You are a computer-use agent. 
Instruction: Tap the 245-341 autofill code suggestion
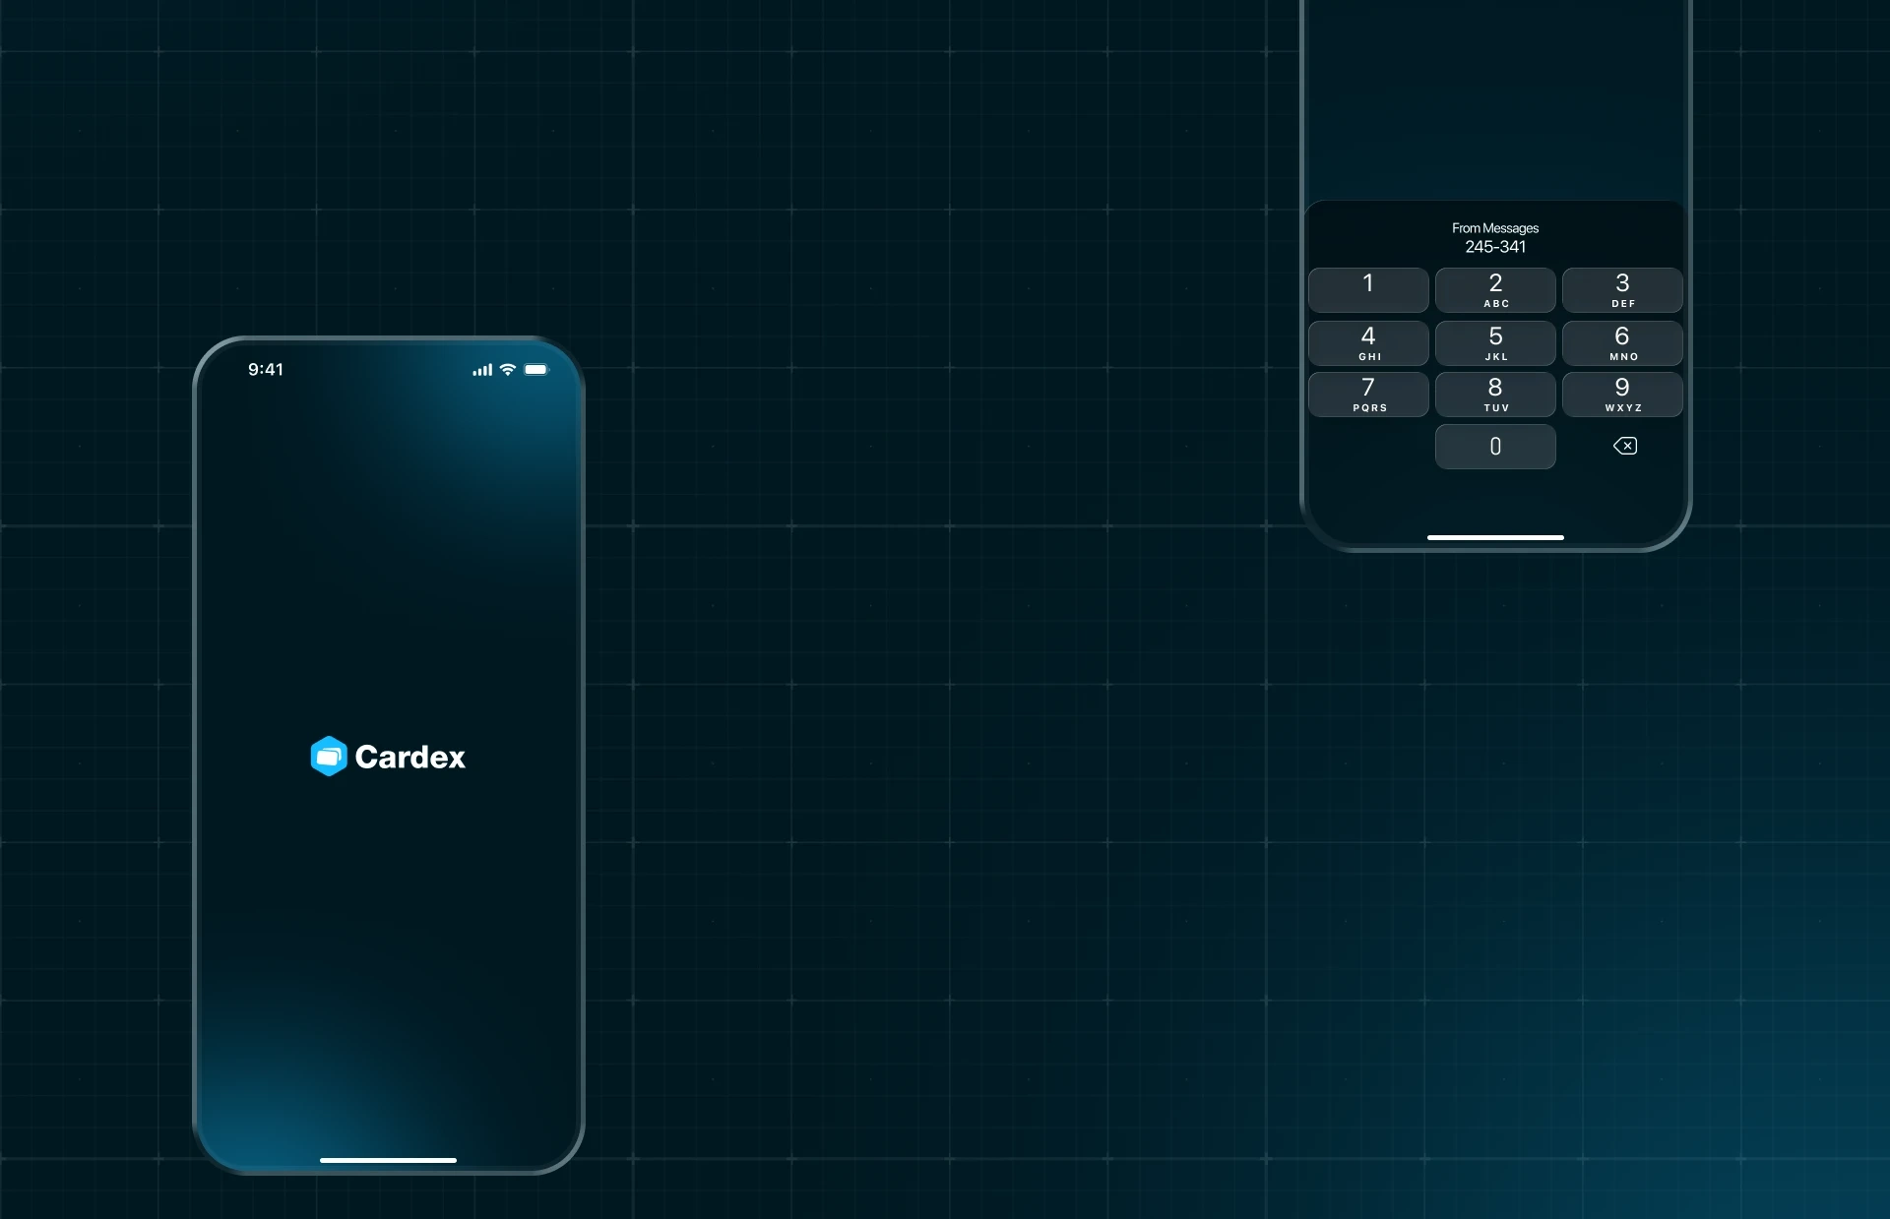point(1495,247)
